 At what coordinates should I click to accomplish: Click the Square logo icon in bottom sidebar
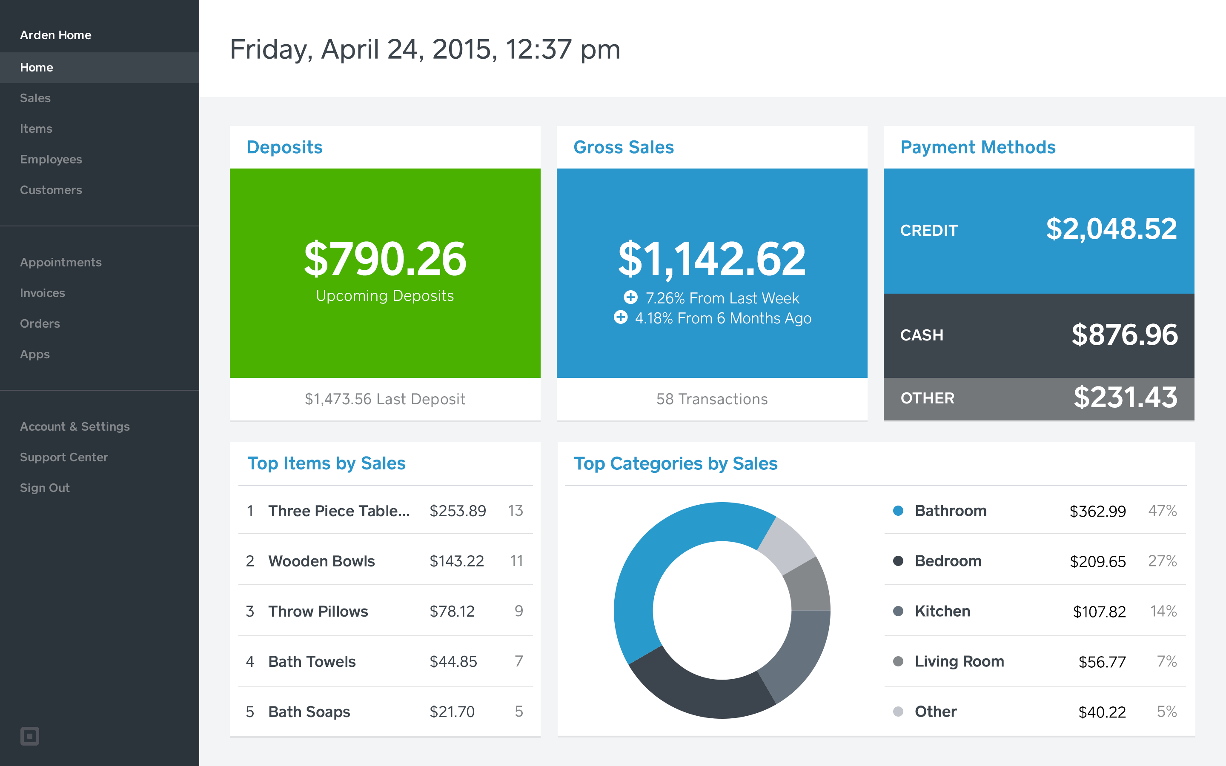point(30,737)
